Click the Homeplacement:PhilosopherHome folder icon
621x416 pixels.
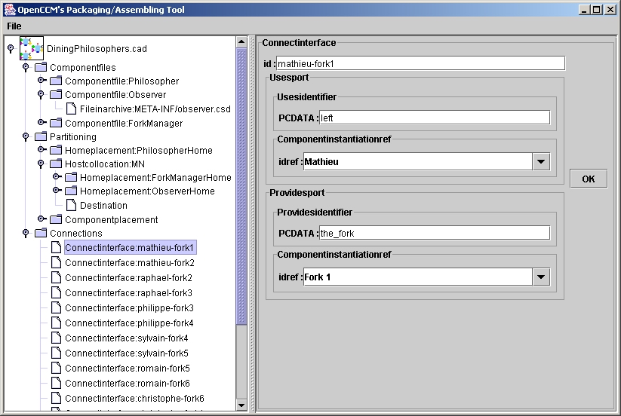point(56,151)
